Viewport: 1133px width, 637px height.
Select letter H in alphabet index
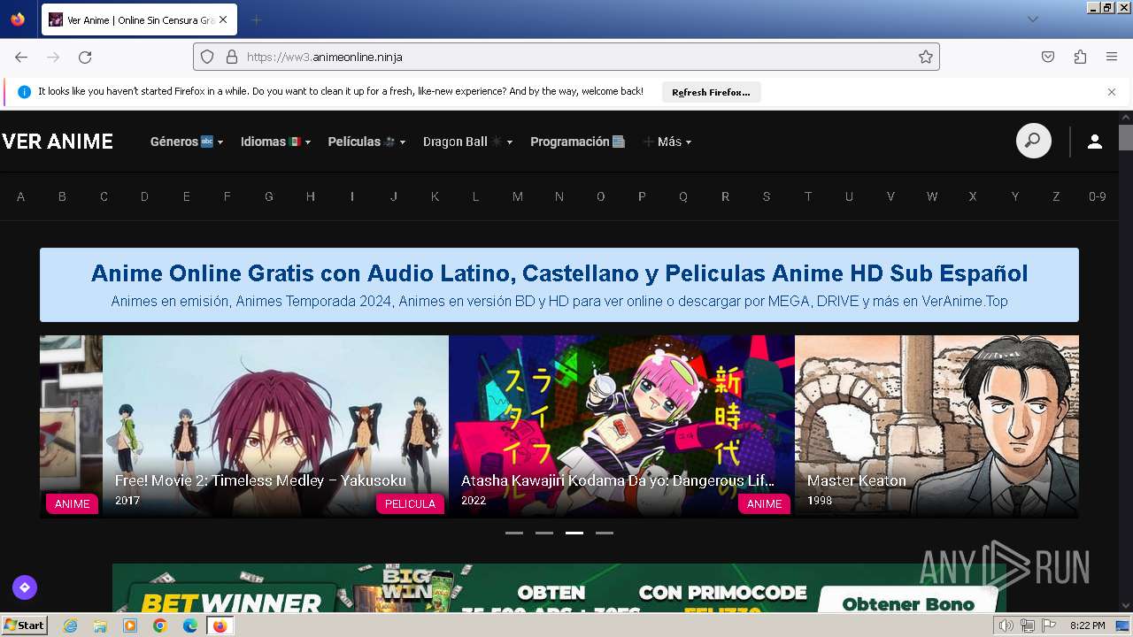tap(311, 196)
